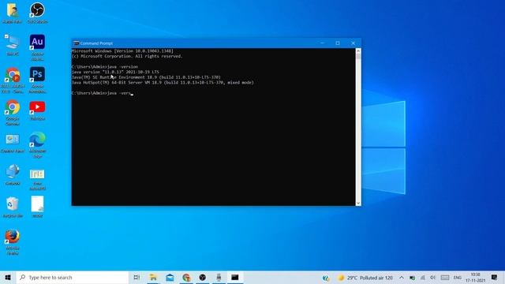
Task: Select the blank white file icon on desktop
Action: pyautogui.click(x=37, y=207)
